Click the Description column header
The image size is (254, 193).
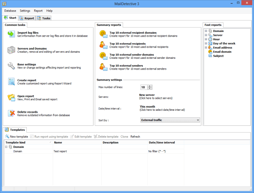[x=124, y=142]
